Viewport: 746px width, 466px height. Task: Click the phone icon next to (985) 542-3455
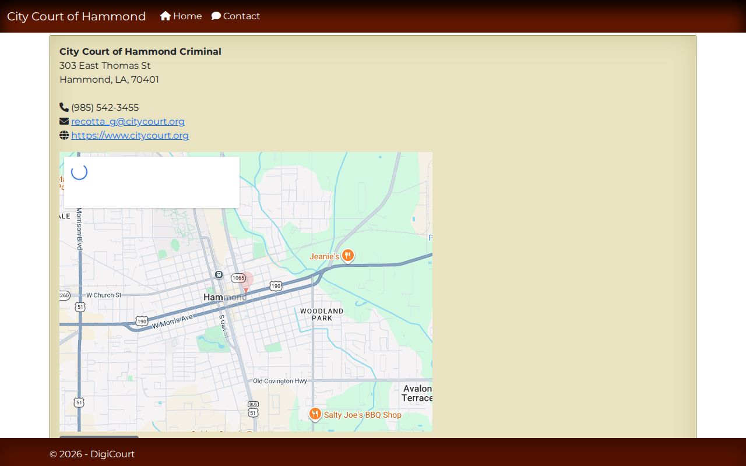(x=64, y=107)
